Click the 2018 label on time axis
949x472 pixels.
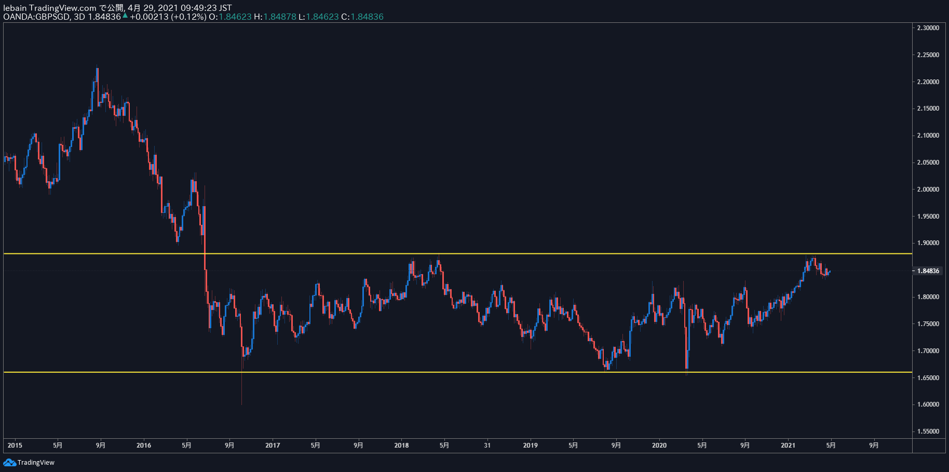401,446
